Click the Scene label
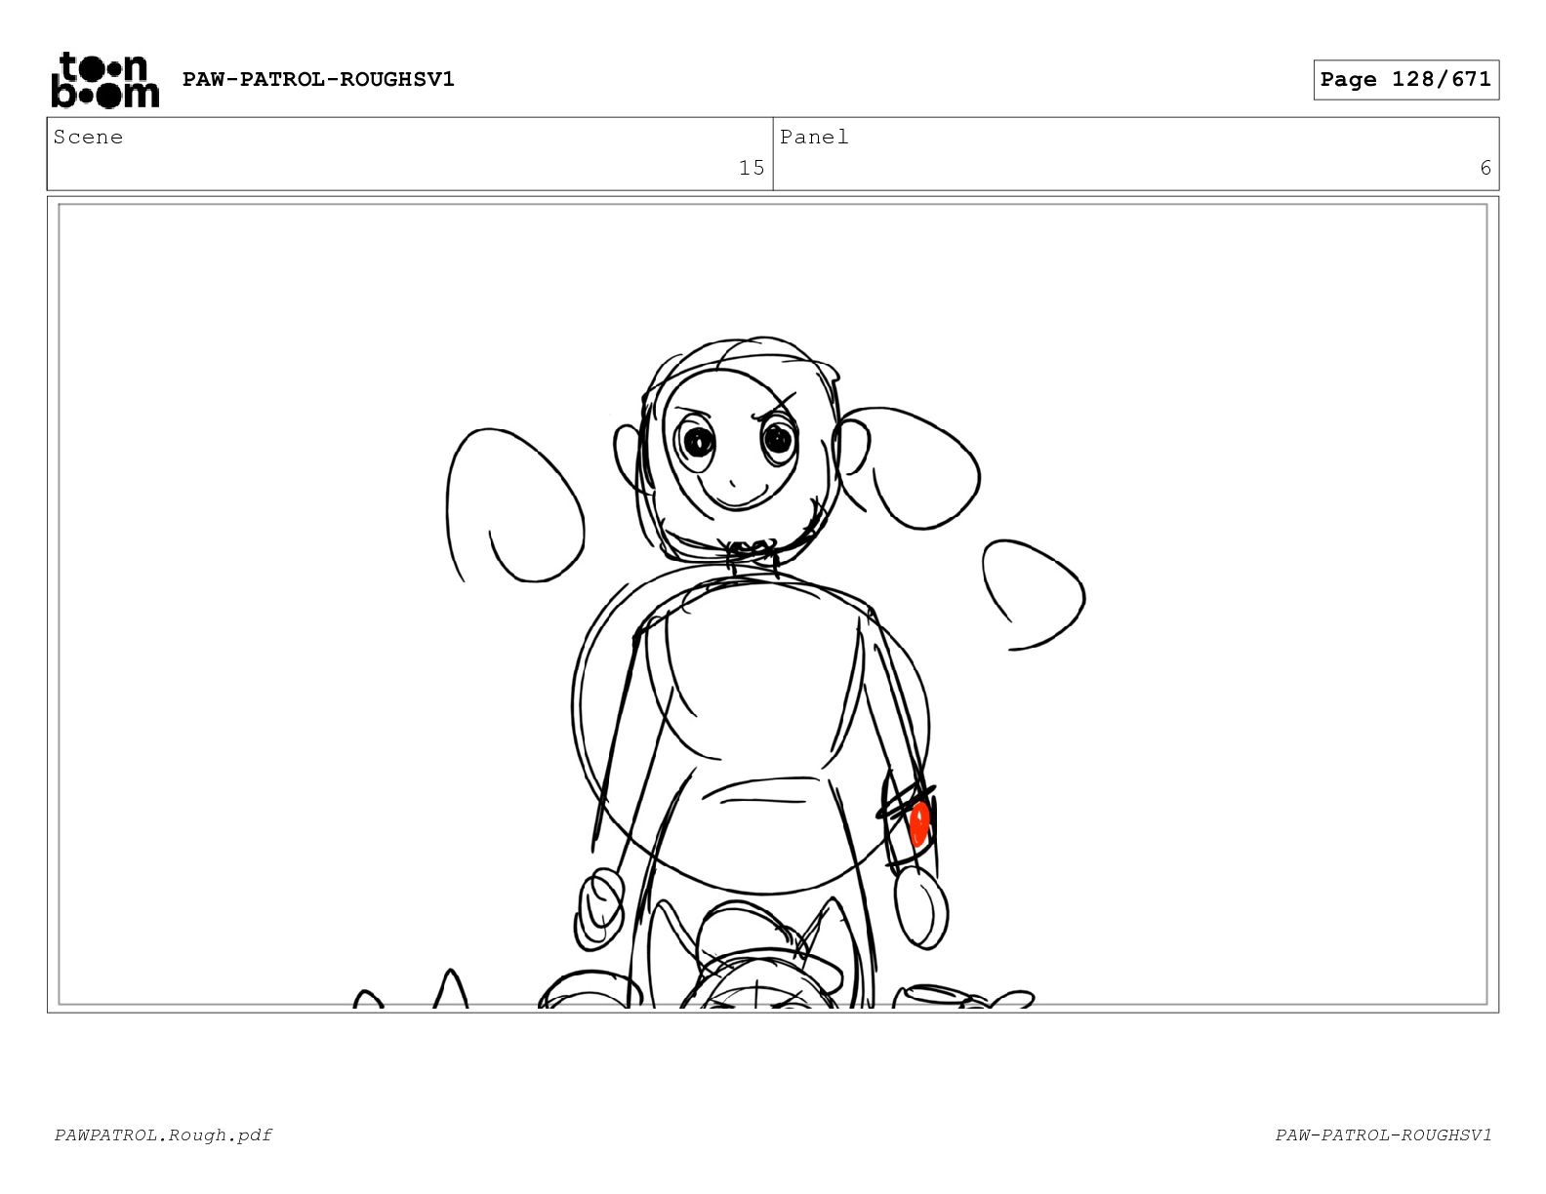Image resolution: width=1546 pixels, height=1194 pixels. pos(88,138)
